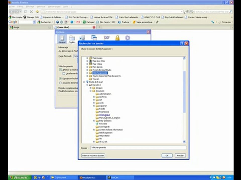Select the 'Toujours demander' radio button

(x=60, y=83)
